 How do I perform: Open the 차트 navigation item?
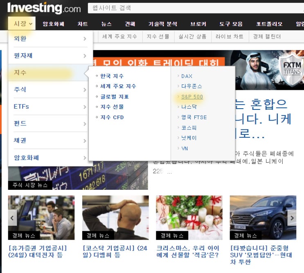coord(83,24)
